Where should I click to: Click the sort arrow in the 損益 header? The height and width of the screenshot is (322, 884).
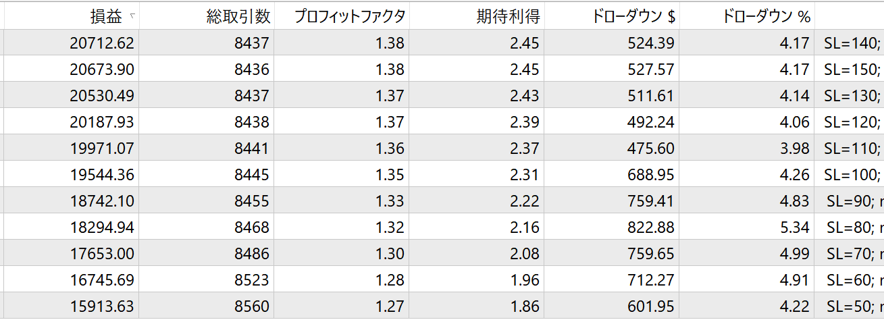tap(132, 15)
